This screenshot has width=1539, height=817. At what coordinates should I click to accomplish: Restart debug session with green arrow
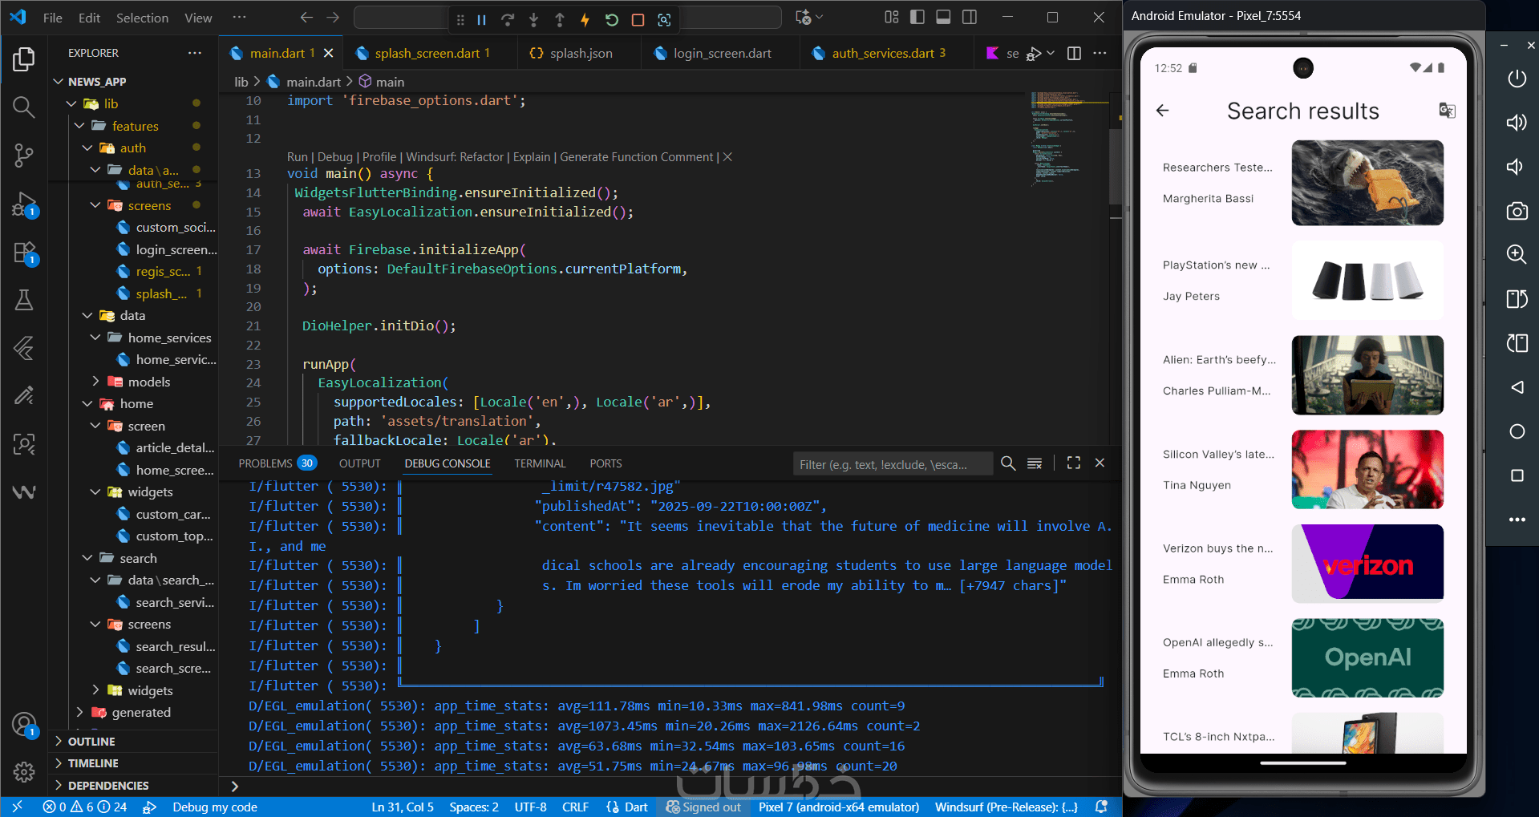(612, 20)
